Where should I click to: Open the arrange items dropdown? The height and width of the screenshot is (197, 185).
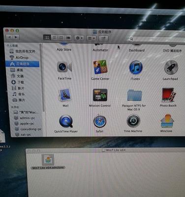(92, 38)
